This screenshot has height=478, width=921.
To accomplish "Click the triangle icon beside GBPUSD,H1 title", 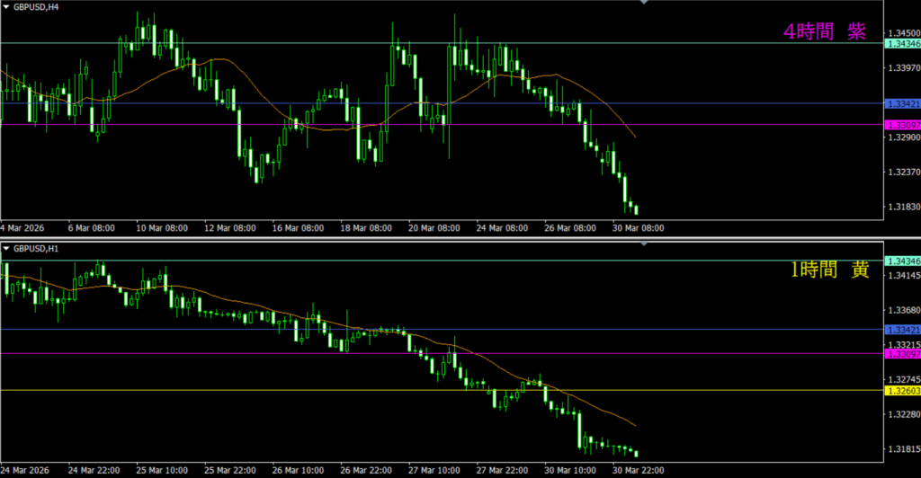I will point(6,247).
